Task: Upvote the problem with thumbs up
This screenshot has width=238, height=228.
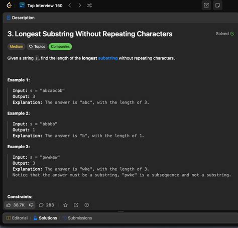Action: 16,205
